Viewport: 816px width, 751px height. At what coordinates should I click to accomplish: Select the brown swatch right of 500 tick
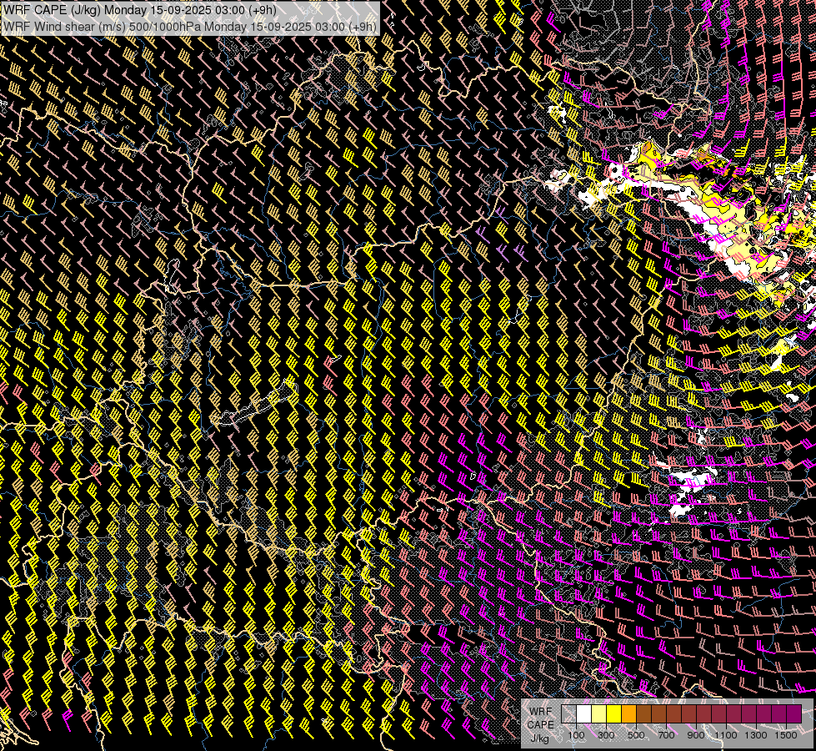click(643, 713)
